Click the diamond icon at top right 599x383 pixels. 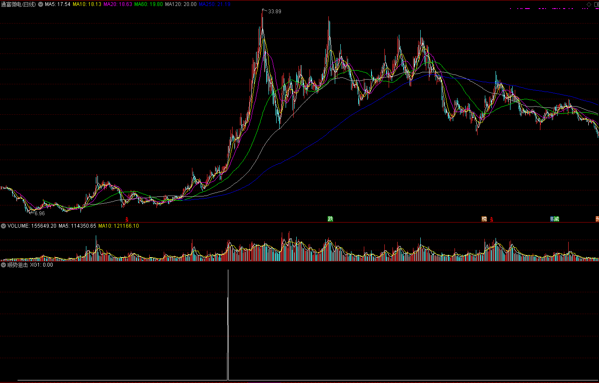coord(589,4)
